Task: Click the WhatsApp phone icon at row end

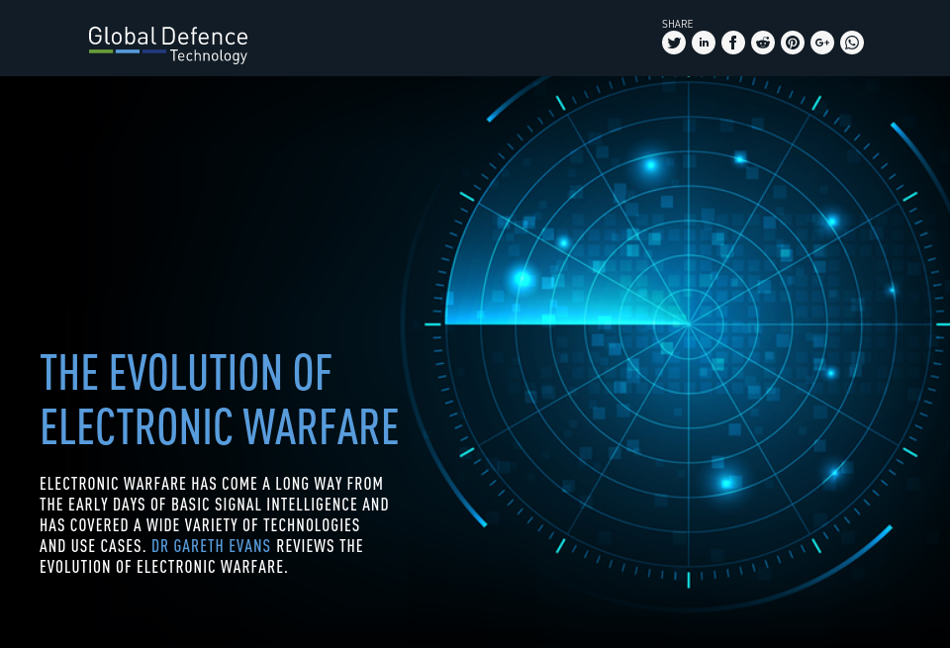Action: tap(851, 43)
